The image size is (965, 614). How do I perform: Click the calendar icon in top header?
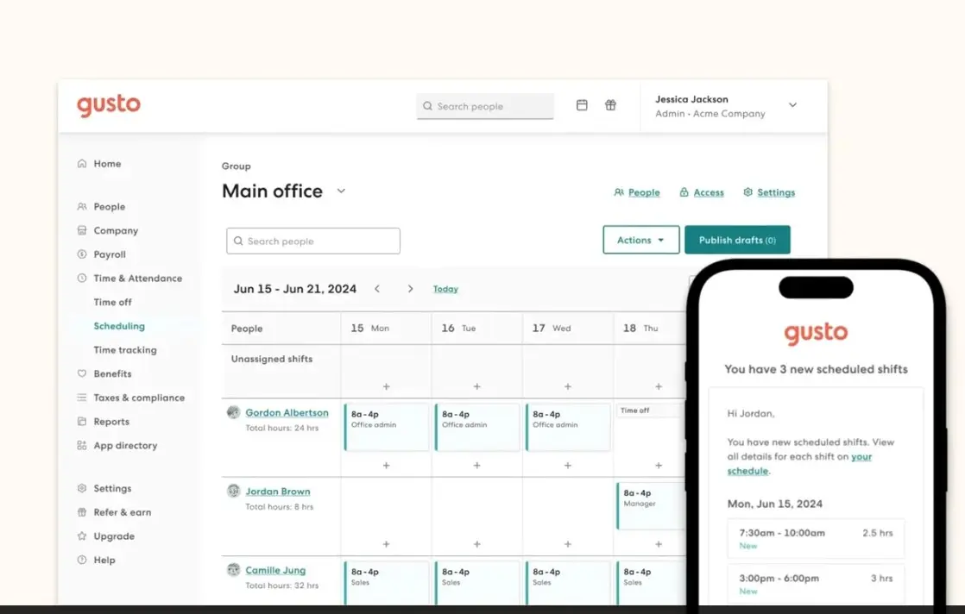(582, 105)
